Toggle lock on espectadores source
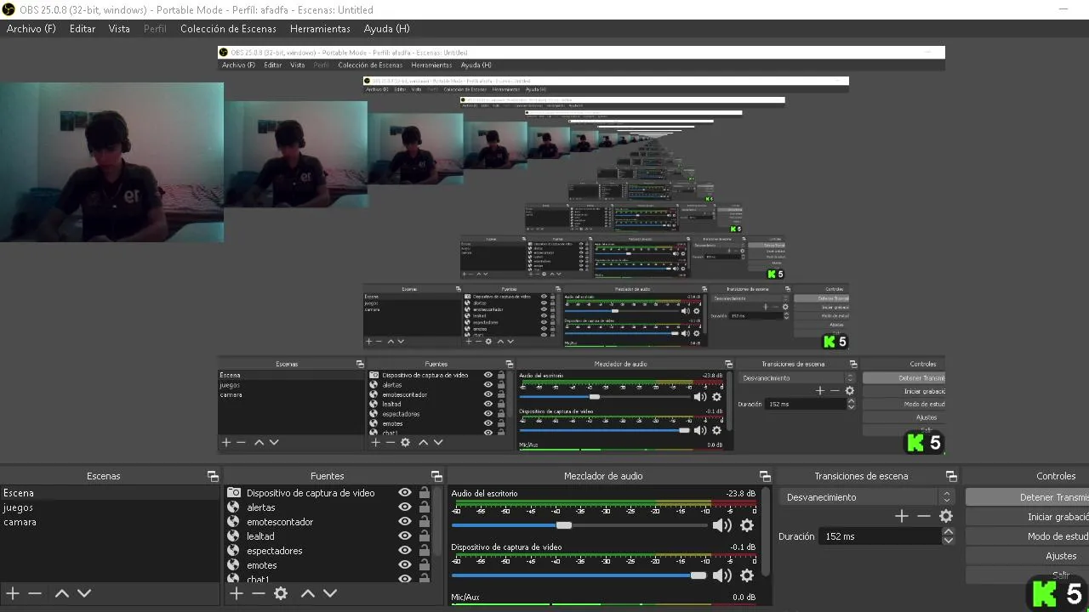The image size is (1089, 612). tap(424, 551)
